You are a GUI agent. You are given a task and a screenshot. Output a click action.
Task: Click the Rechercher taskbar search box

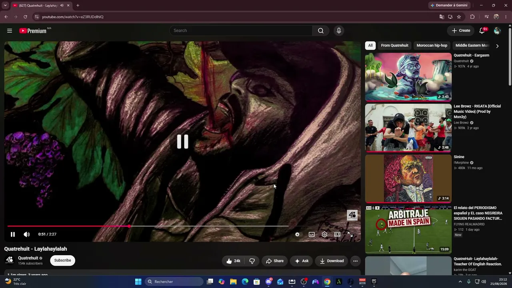pyautogui.click(x=174, y=282)
